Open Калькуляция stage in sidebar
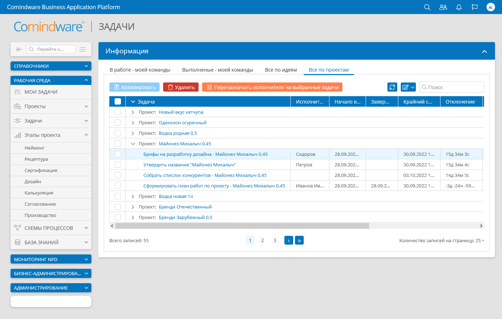This screenshot has height=319, width=502. tap(51, 193)
